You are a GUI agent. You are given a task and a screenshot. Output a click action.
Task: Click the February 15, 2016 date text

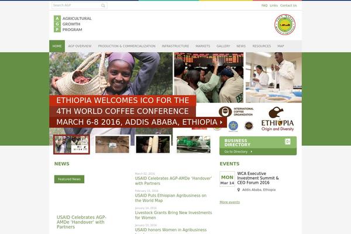coord(147,191)
